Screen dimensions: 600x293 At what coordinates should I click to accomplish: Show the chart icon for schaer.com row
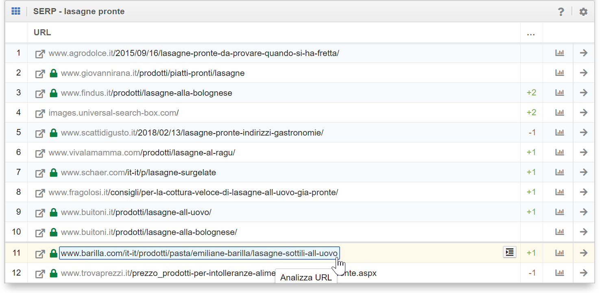(x=560, y=172)
